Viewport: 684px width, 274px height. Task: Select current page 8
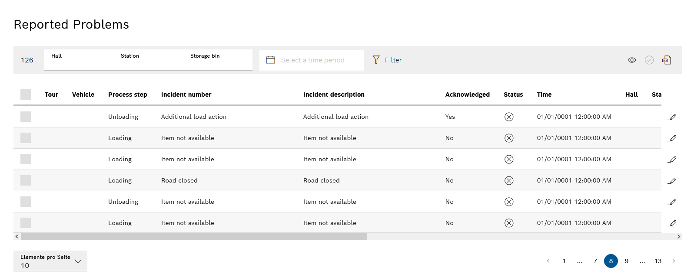click(611, 261)
